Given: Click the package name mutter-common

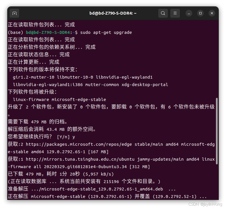Looking at the screenshot, I should click(x=102, y=85).
